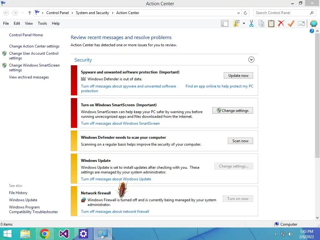Screen dimensions: 320x240
Task: Open recent locations dropdown beside Forward arrow
Action: tap(22, 13)
